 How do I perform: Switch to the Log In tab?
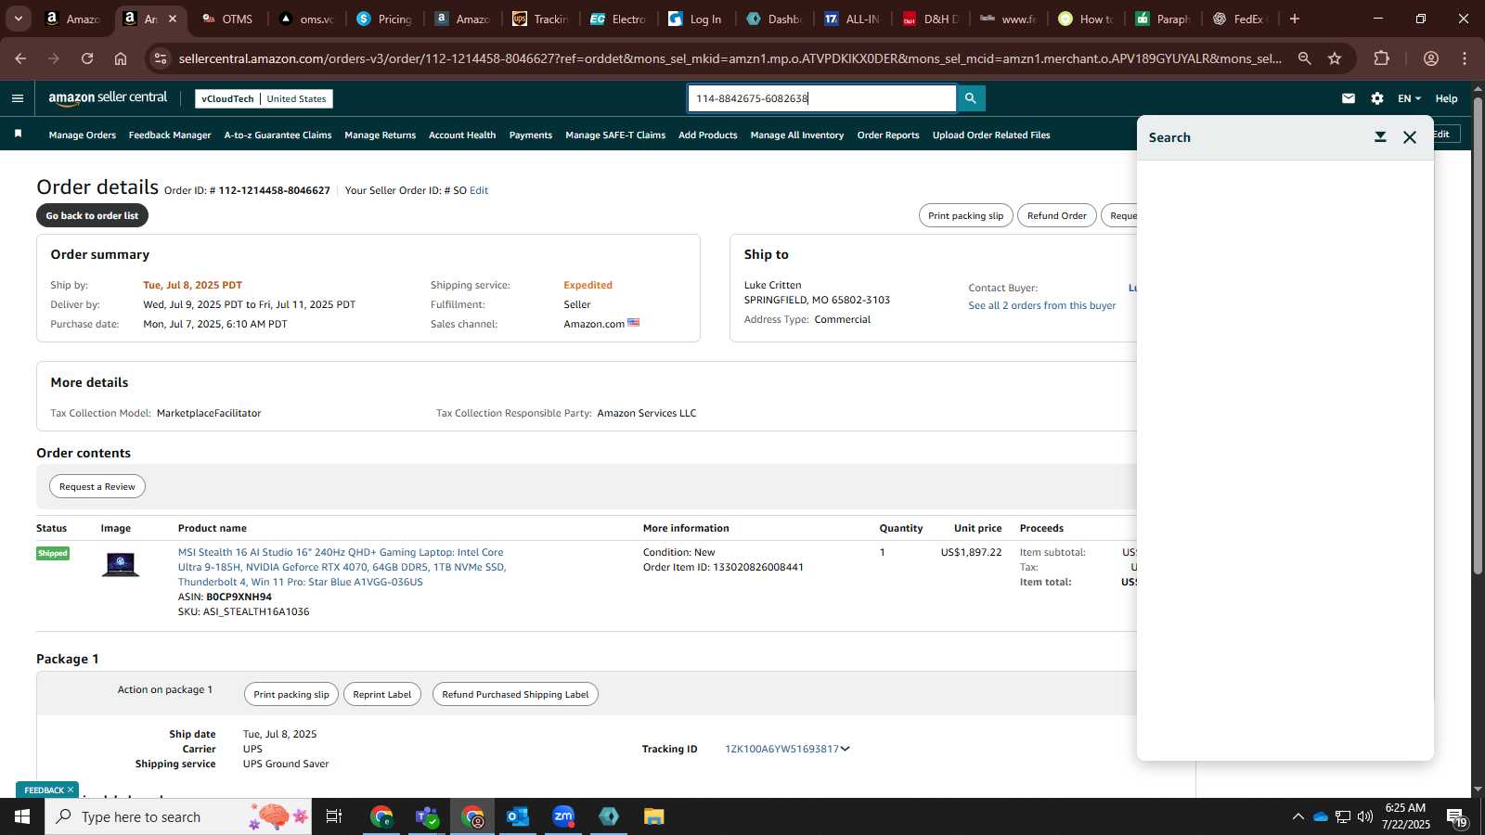click(695, 19)
